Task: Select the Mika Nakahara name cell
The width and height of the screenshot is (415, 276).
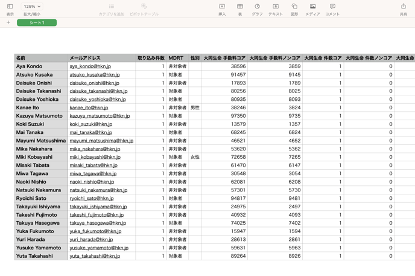Action: pos(41,149)
